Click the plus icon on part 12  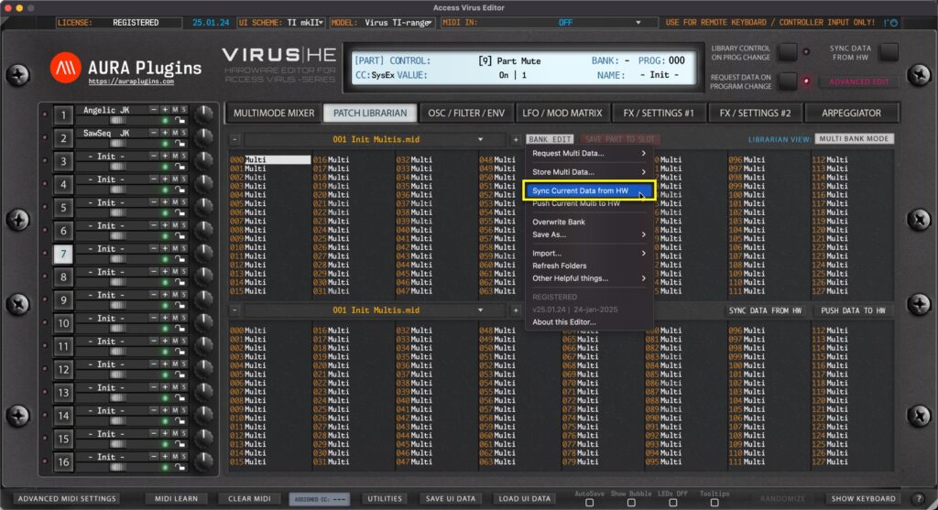165,364
